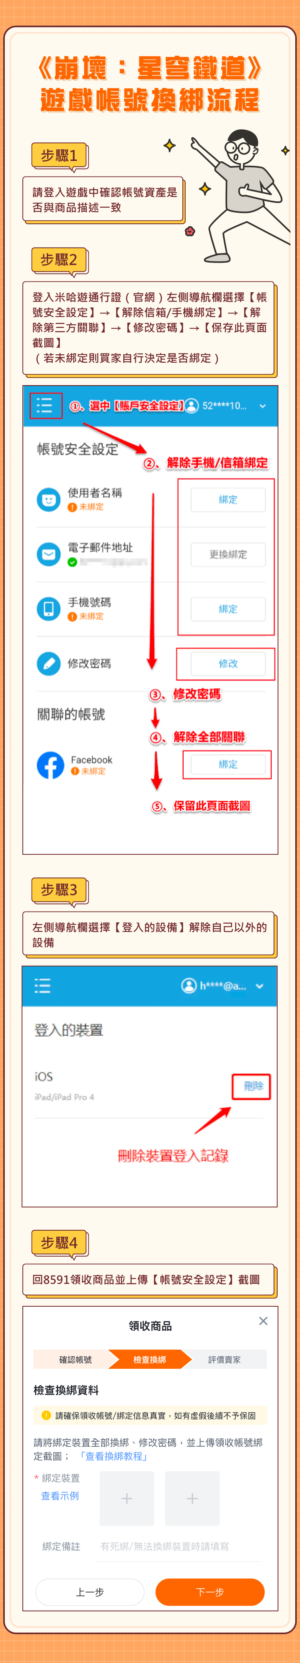Click the 手機號碼 phone icon
Image resolution: width=300 pixels, height=1663 pixels.
[48, 608]
